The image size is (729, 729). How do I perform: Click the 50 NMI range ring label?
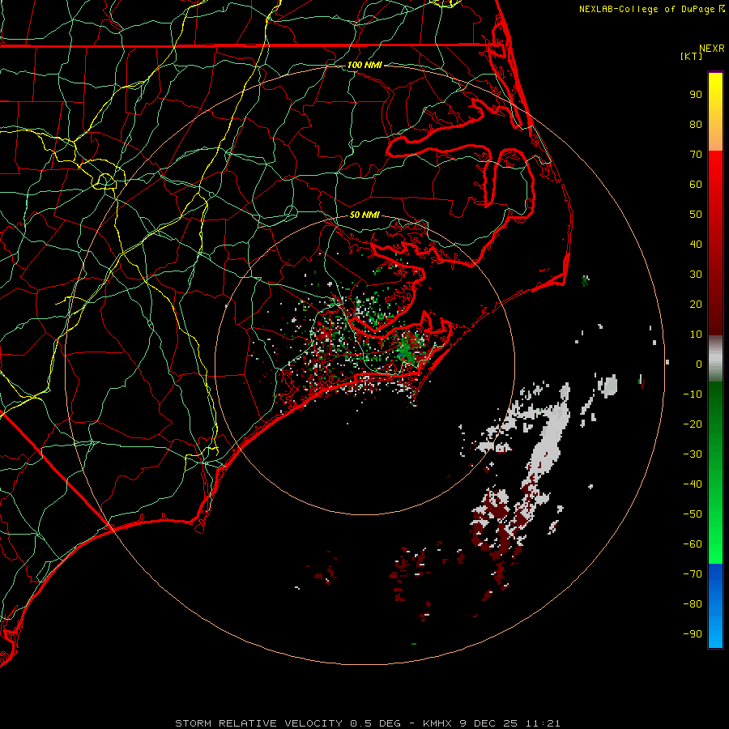(x=364, y=215)
